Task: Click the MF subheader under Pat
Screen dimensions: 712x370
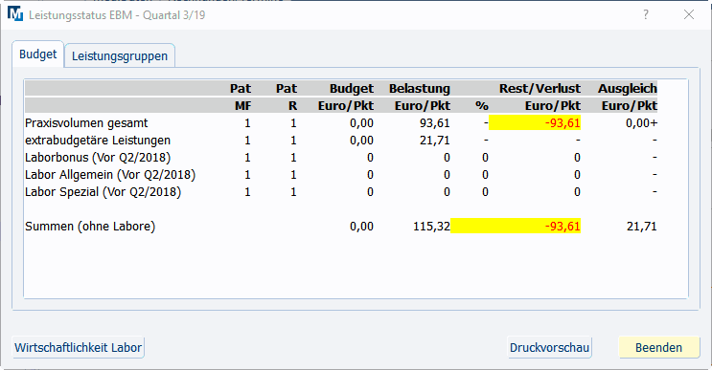Action: pos(243,106)
